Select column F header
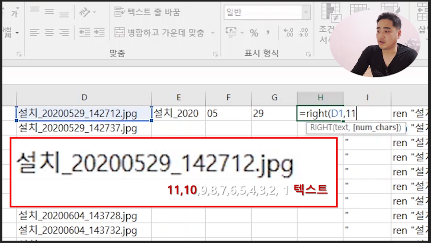This screenshot has width=431, height=243. click(x=228, y=97)
